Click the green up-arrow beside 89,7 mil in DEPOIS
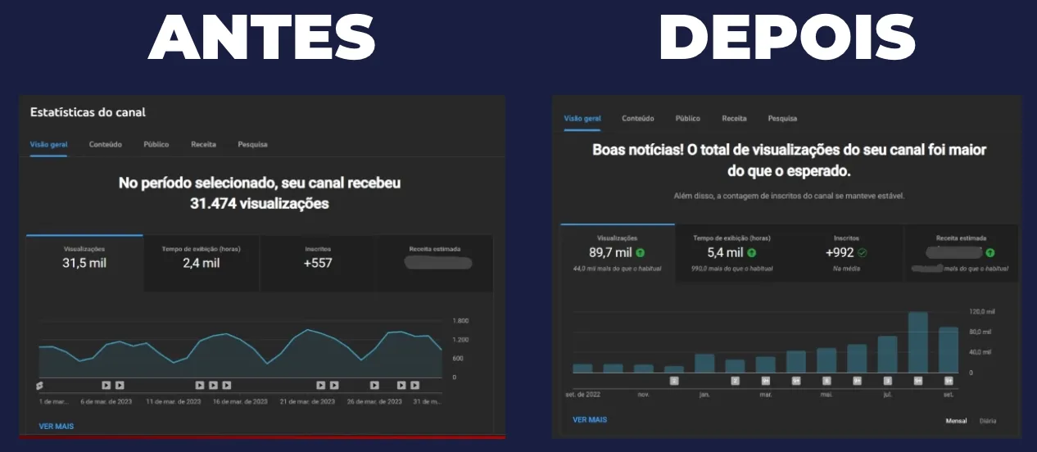This screenshot has width=1037, height=452. click(640, 253)
